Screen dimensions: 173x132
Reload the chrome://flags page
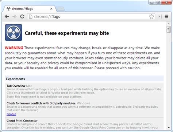pyautogui.click(x=22, y=16)
